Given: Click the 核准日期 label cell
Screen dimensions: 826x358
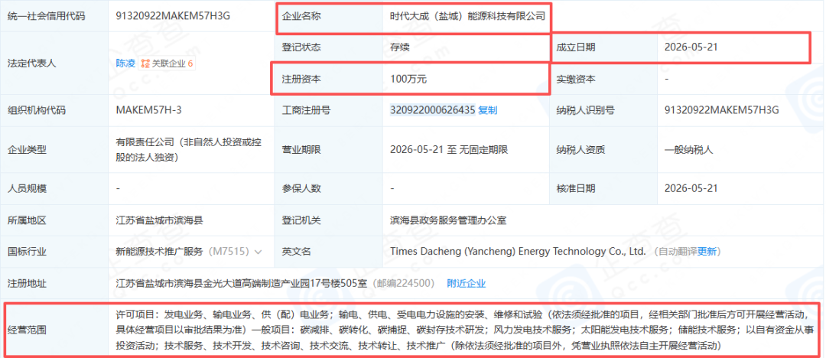Looking at the screenshot, I should pyautogui.click(x=603, y=187).
